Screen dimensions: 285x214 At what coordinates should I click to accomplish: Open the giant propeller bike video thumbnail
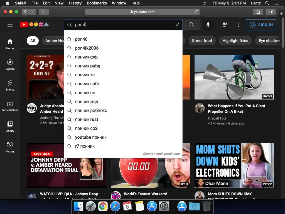[x=234, y=77]
